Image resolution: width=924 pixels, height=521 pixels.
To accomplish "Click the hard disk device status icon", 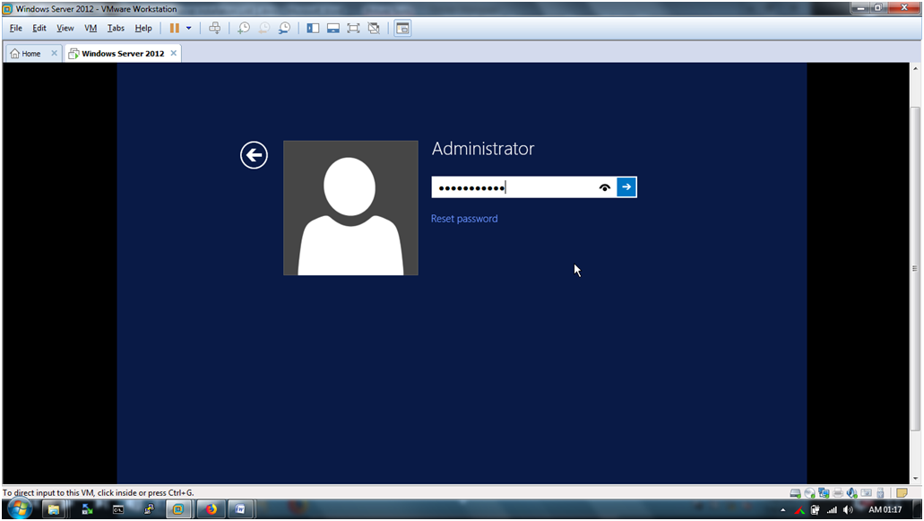I will 795,492.
